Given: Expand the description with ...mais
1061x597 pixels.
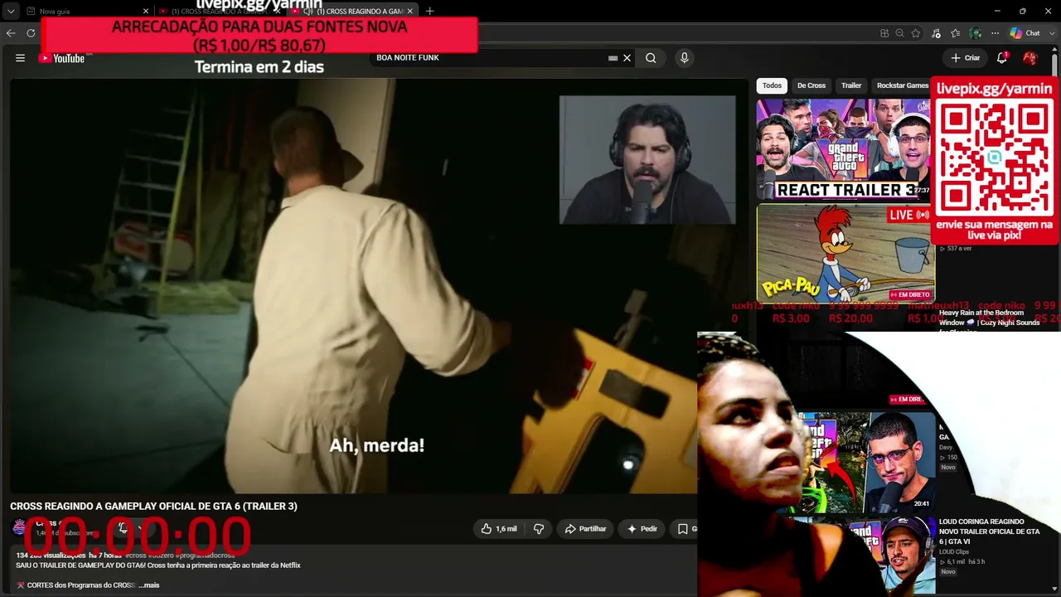Looking at the screenshot, I should tap(150, 585).
